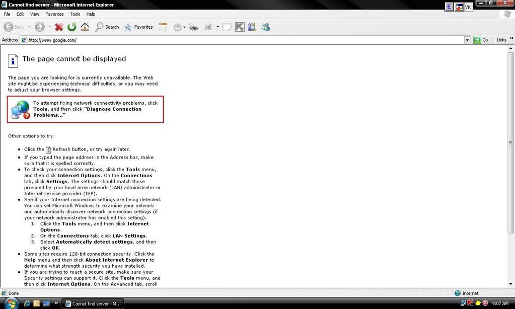Click the scrollbar down arrow
515x309 pixels.
[x=510, y=284]
